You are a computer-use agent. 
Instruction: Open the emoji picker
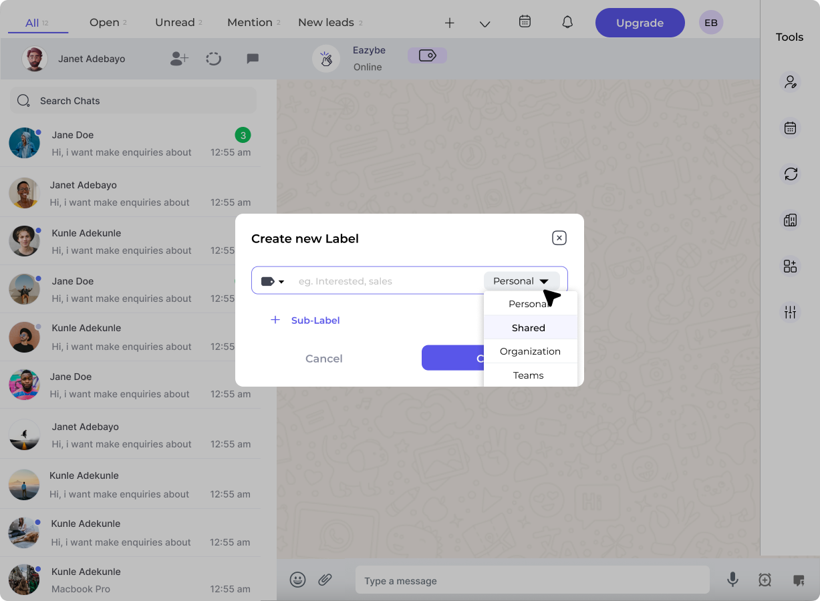pyautogui.click(x=298, y=580)
